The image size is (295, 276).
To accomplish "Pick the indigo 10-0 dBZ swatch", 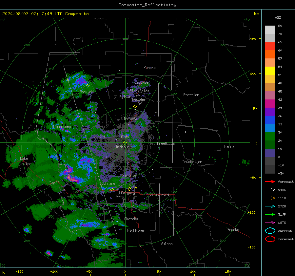I will point(270,153).
